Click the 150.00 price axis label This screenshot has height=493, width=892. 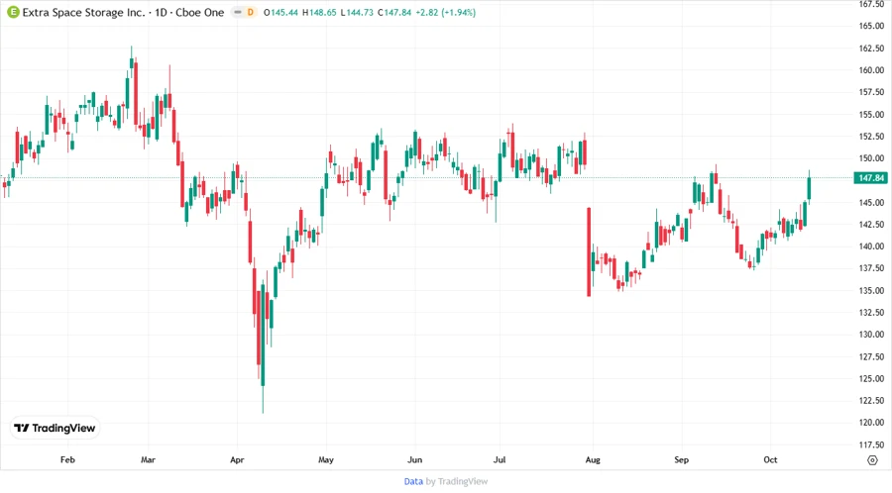(x=871, y=157)
